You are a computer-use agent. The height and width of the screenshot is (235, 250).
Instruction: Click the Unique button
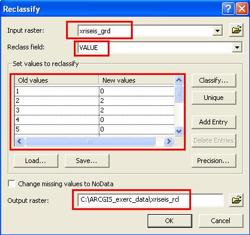pyautogui.click(x=214, y=98)
